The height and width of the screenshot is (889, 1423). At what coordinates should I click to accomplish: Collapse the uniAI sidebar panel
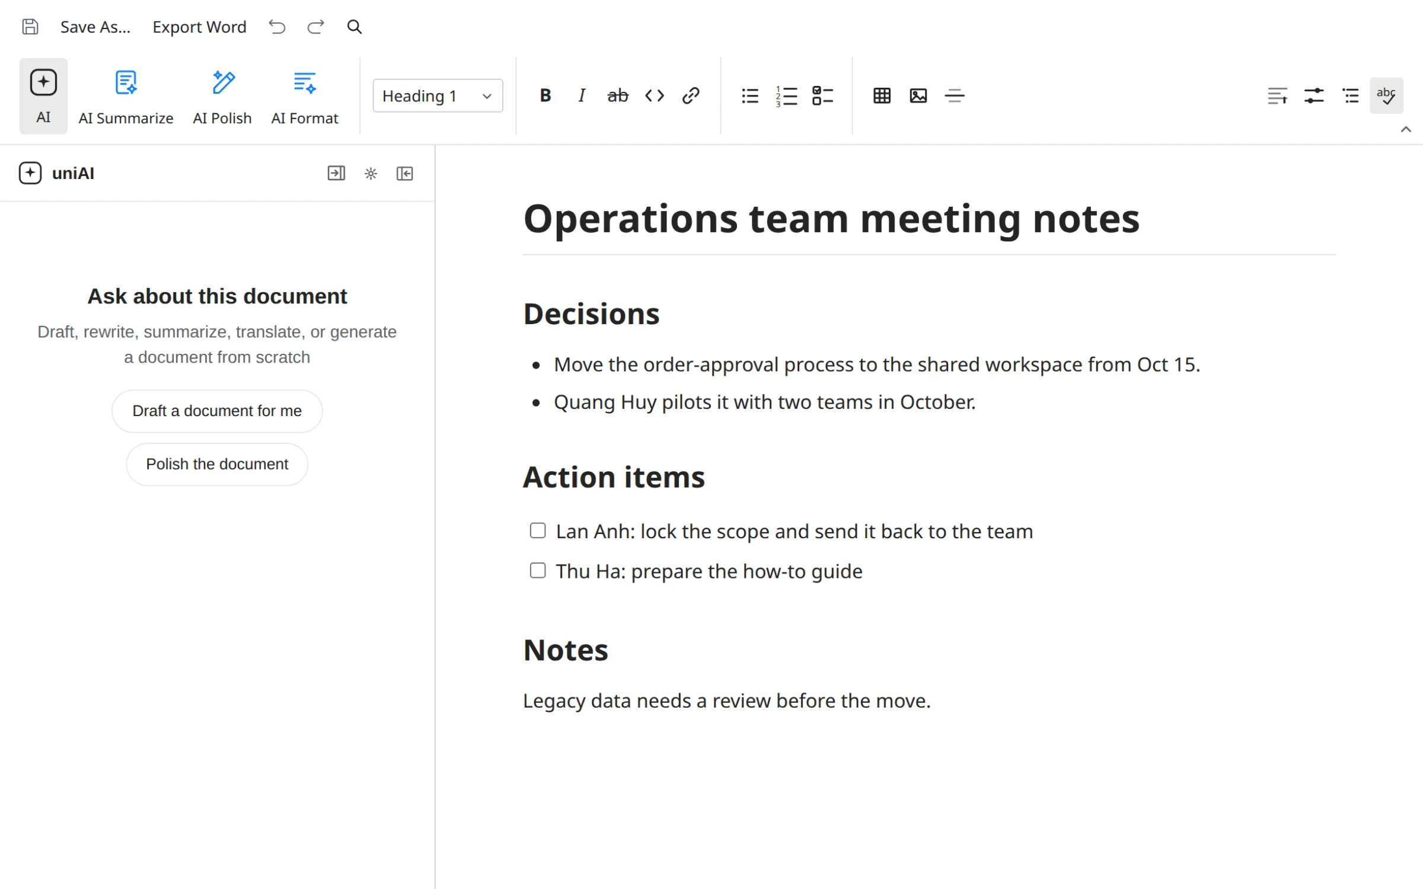[x=405, y=173]
